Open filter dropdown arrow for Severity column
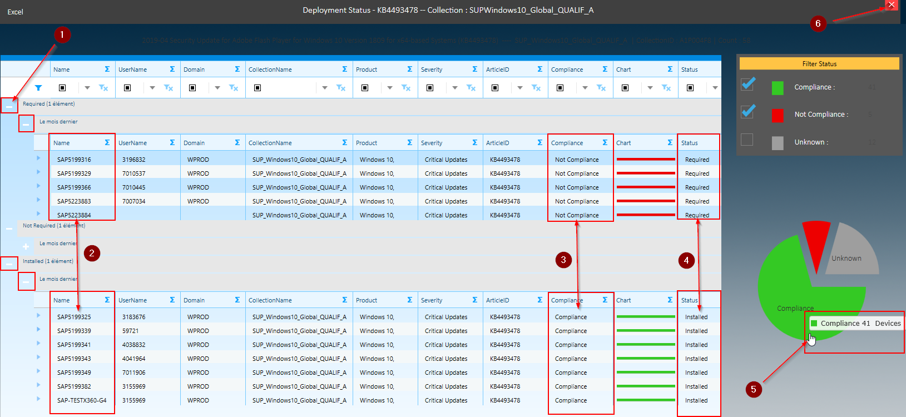 [x=455, y=88]
